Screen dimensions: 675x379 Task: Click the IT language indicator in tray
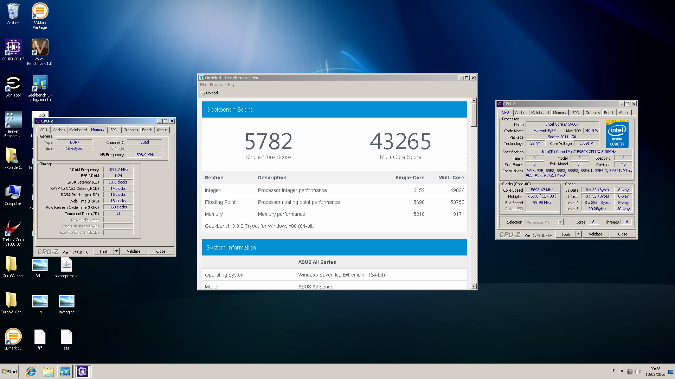(x=613, y=371)
